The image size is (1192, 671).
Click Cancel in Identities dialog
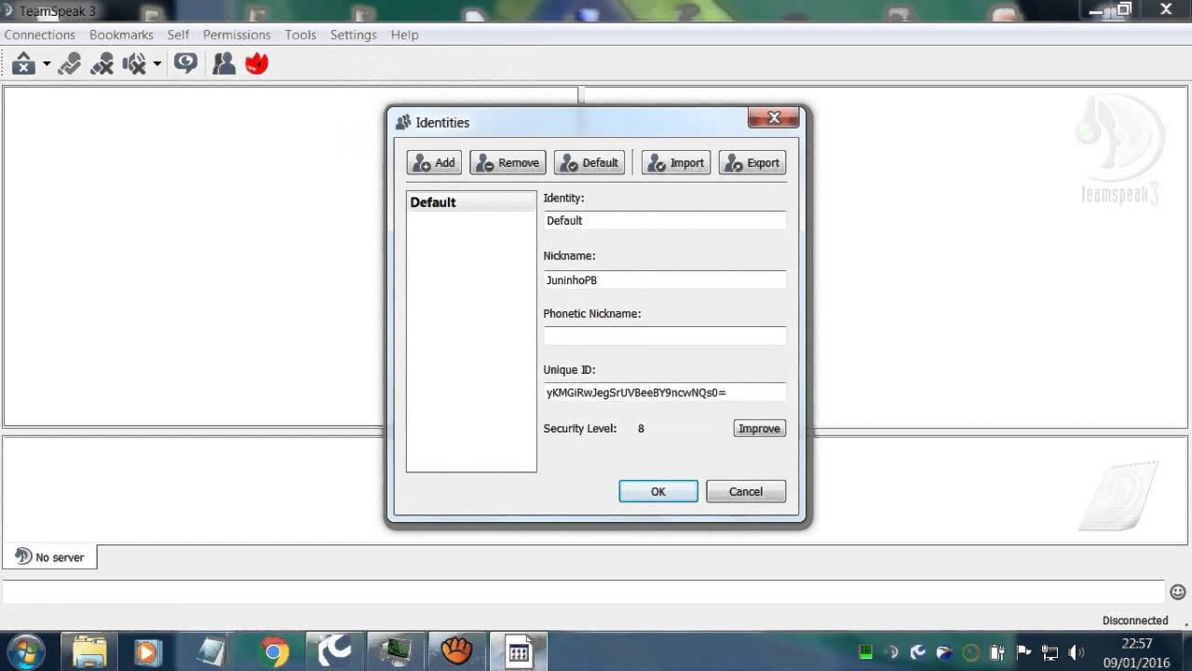(x=746, y=491)
